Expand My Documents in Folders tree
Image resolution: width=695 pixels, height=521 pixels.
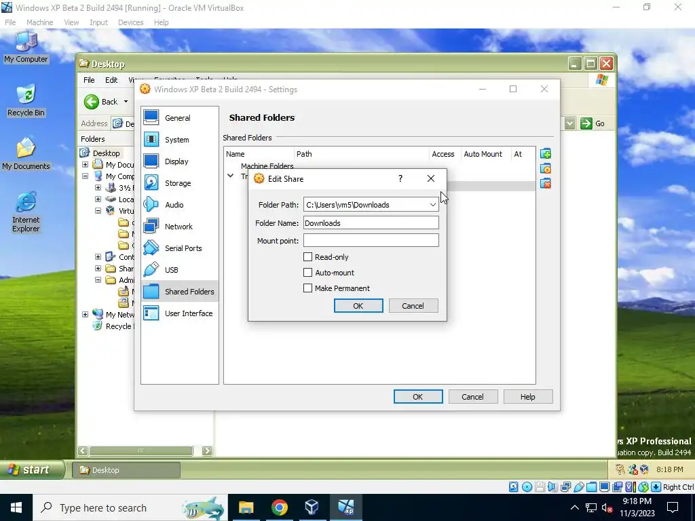coord(85,164)
